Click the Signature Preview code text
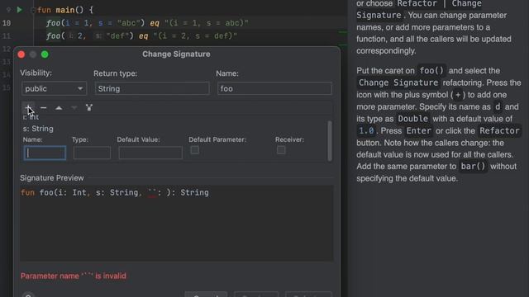The height and width of the screenshot is (297, 529). point(115,192)
